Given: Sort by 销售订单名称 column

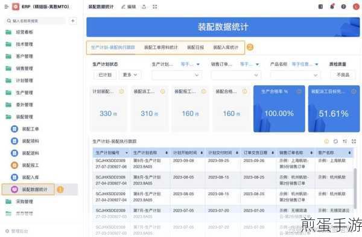Looking at the screenshot, I should click(x=311, y=153).
